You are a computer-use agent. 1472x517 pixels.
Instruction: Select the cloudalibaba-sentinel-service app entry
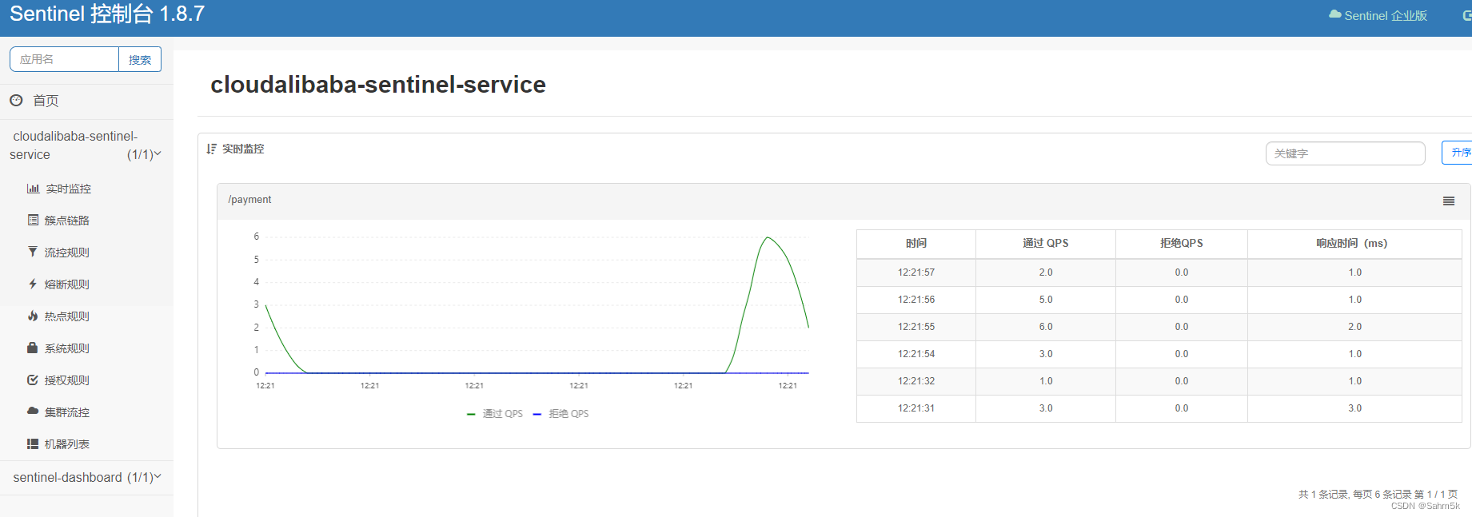pos(86,145)
